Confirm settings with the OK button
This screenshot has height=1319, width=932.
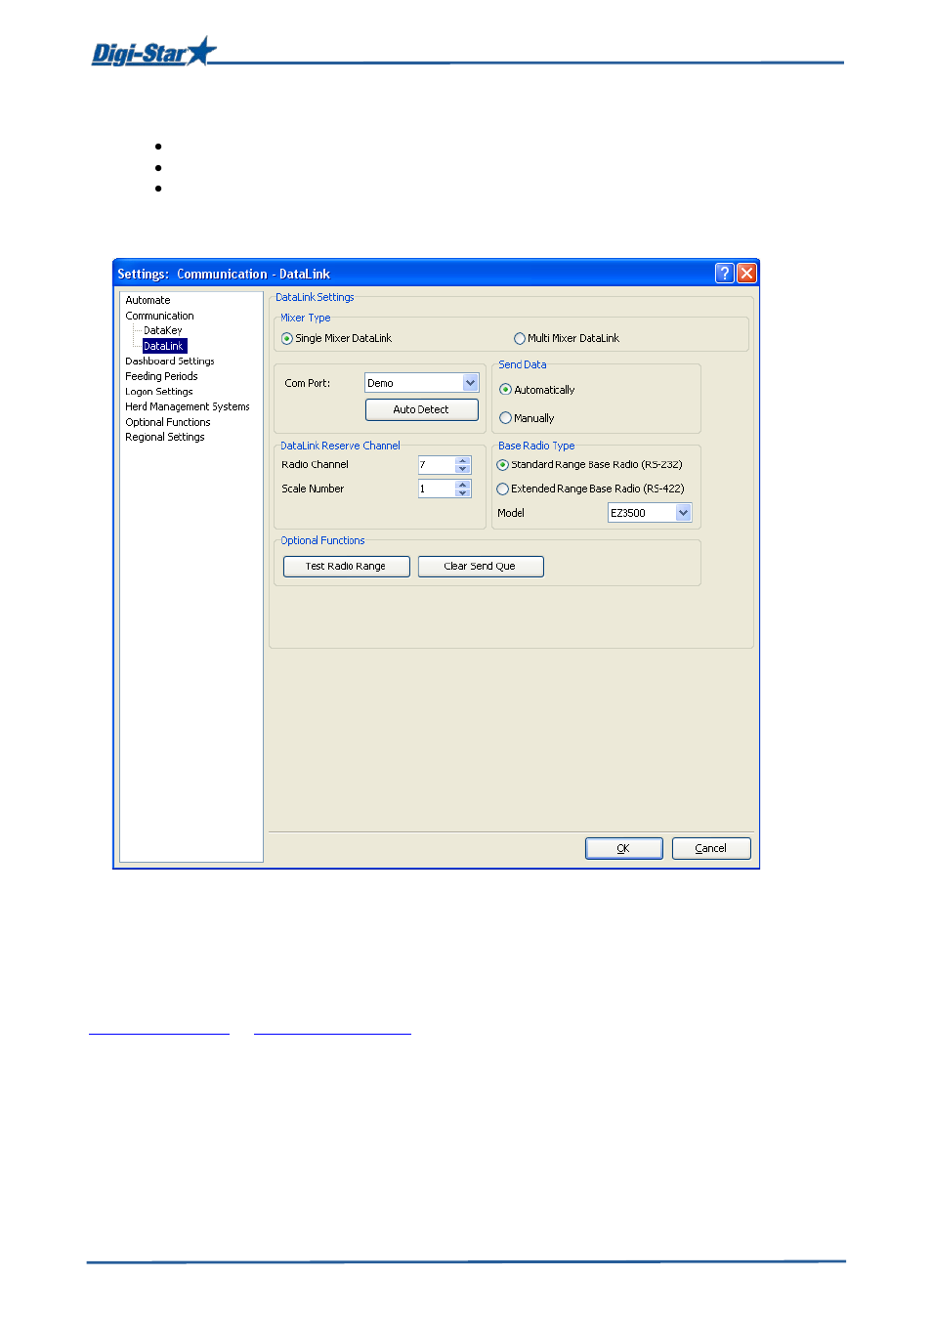coord(623,848)
